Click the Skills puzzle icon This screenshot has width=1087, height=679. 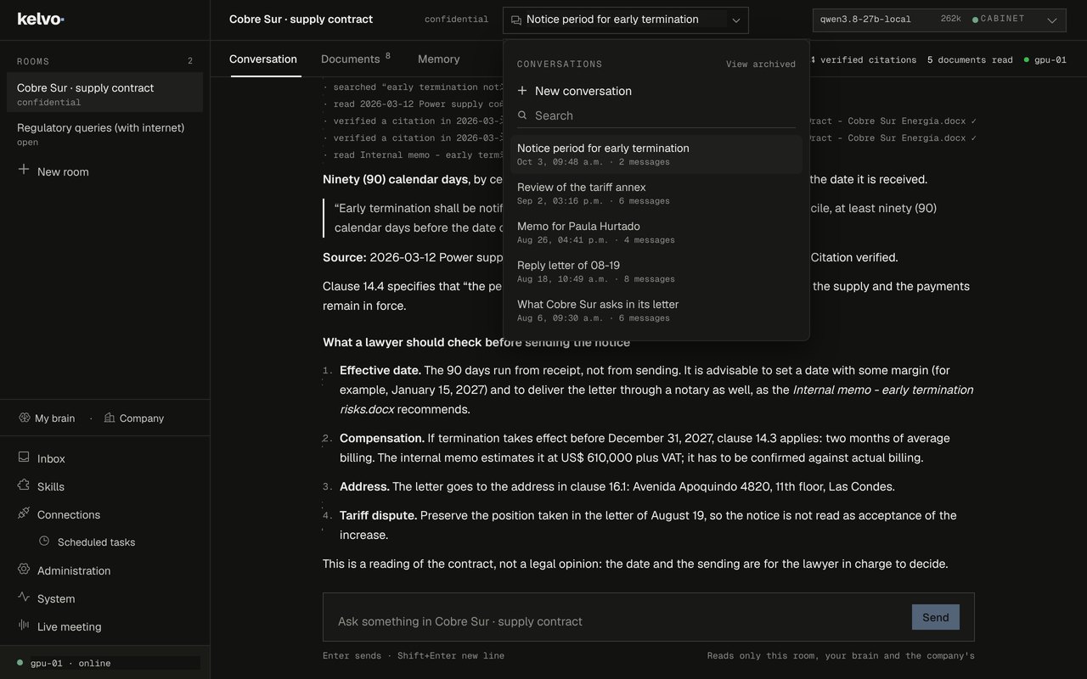tap(24, 485)
